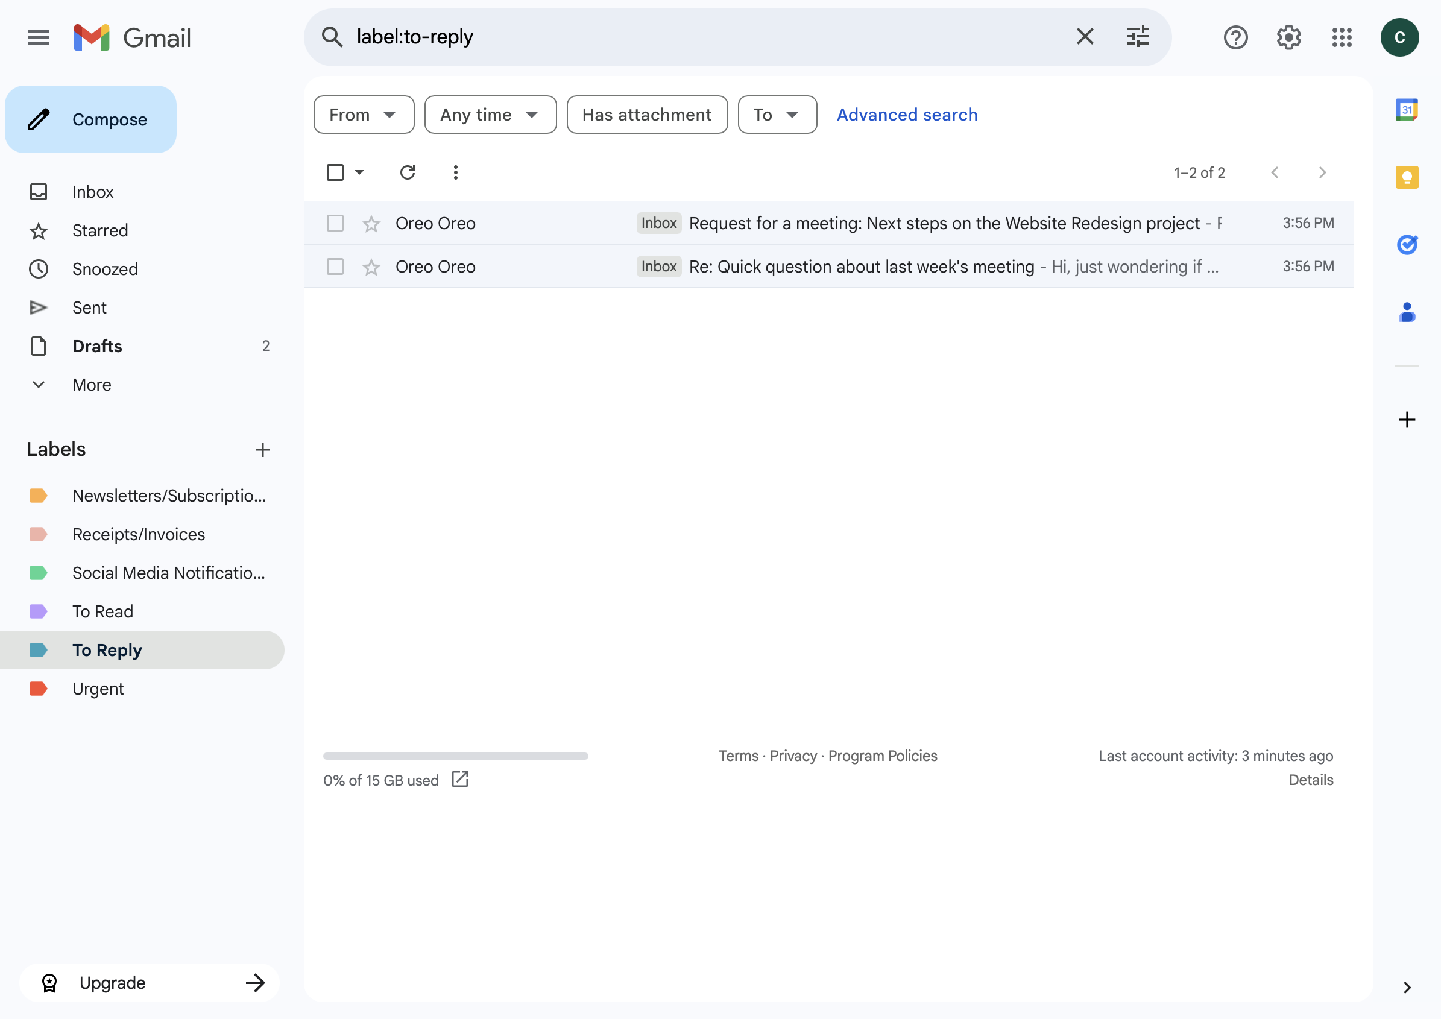Image resolution: width=1441 pixels, height=1019 pixels.
Task: Select the Urgent label
Action: tap(98, 689)
